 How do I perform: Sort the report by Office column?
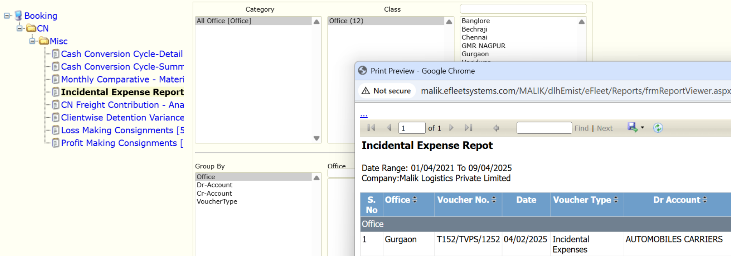(x=415, y=200)
